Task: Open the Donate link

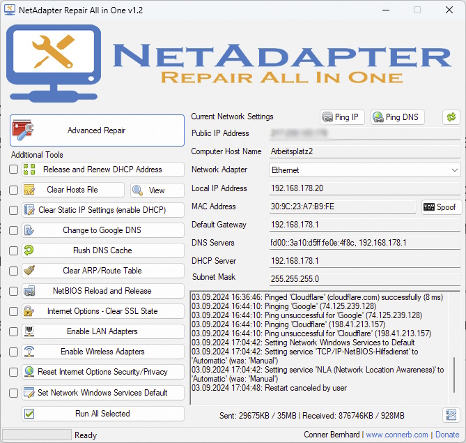Action: 447,435
